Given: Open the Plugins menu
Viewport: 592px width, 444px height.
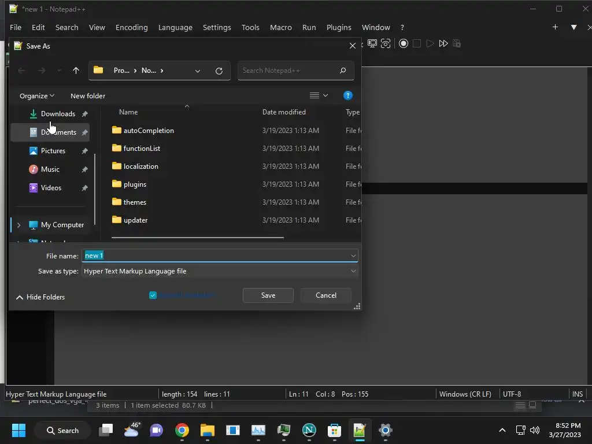Looking at the screenshot, I should tap(339, 28).
